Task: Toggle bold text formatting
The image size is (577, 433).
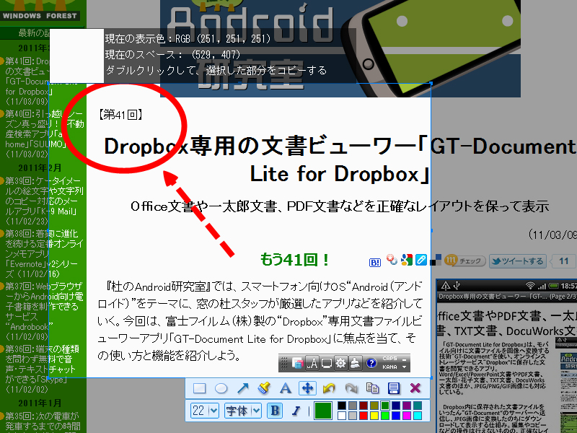Action: click(274, 410)
